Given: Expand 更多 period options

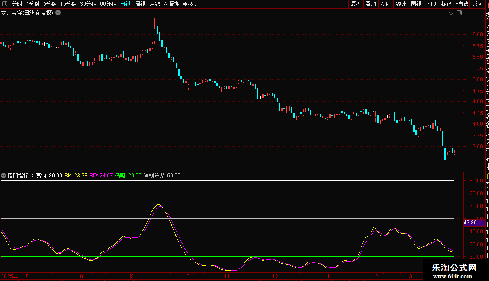Looking at the screenshot, I should point(190,4).
